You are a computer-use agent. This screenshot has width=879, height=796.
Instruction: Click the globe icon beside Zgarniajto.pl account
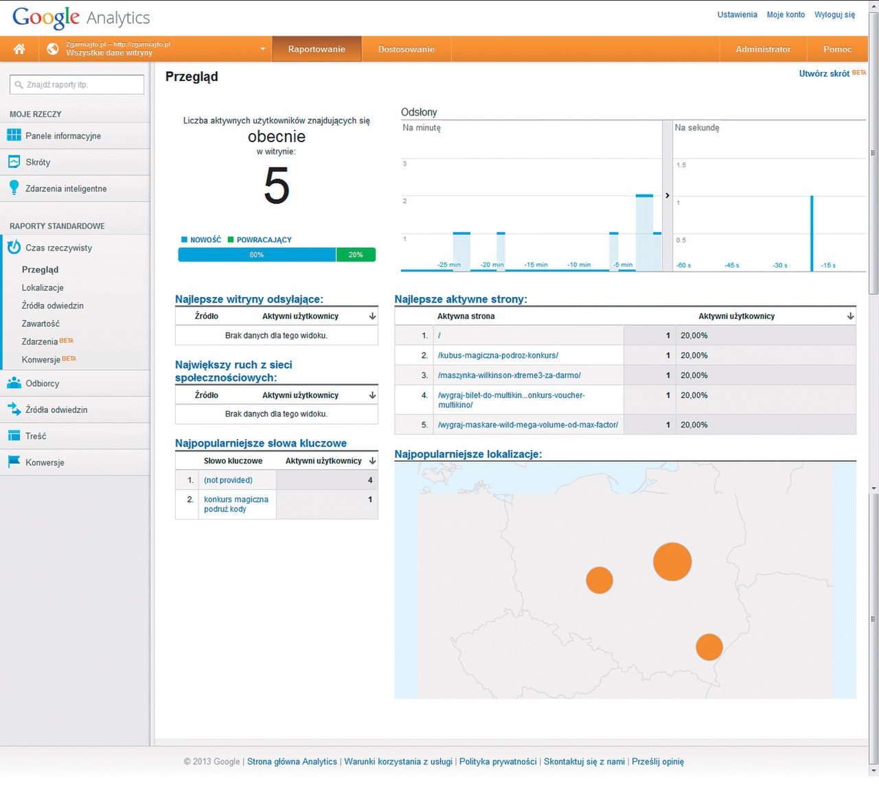pos(53,49)
